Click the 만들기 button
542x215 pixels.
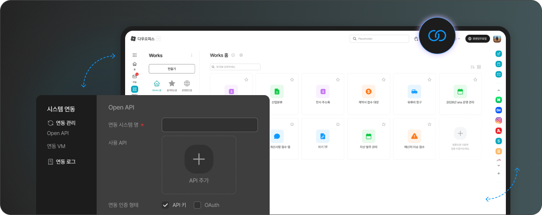pos(172,69)
